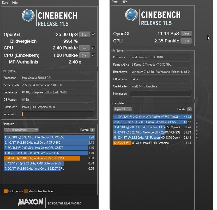217x210 pixels.
Task: Click the Cinebench globe logo in left window
Action: tap(28, 15)
